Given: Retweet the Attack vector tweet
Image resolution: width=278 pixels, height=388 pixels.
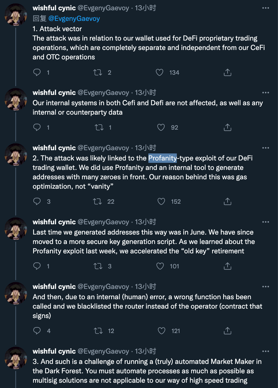Looking at the screenshot, I should click(98, 72).
